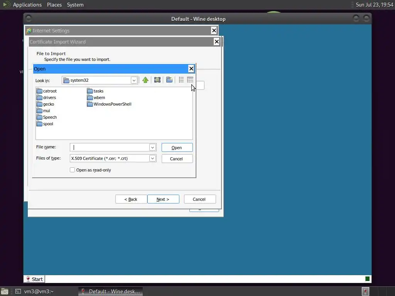Jump to Desktop folder icon
The height and width of the screenshot is (296, 395).
(x=157, y=80)
